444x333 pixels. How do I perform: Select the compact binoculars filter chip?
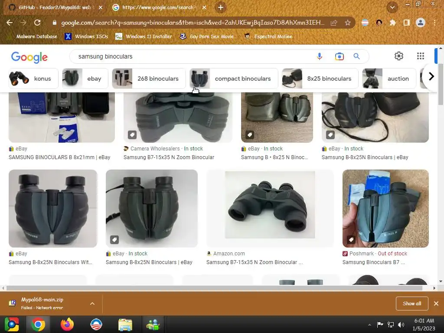[x=234, y=78]
